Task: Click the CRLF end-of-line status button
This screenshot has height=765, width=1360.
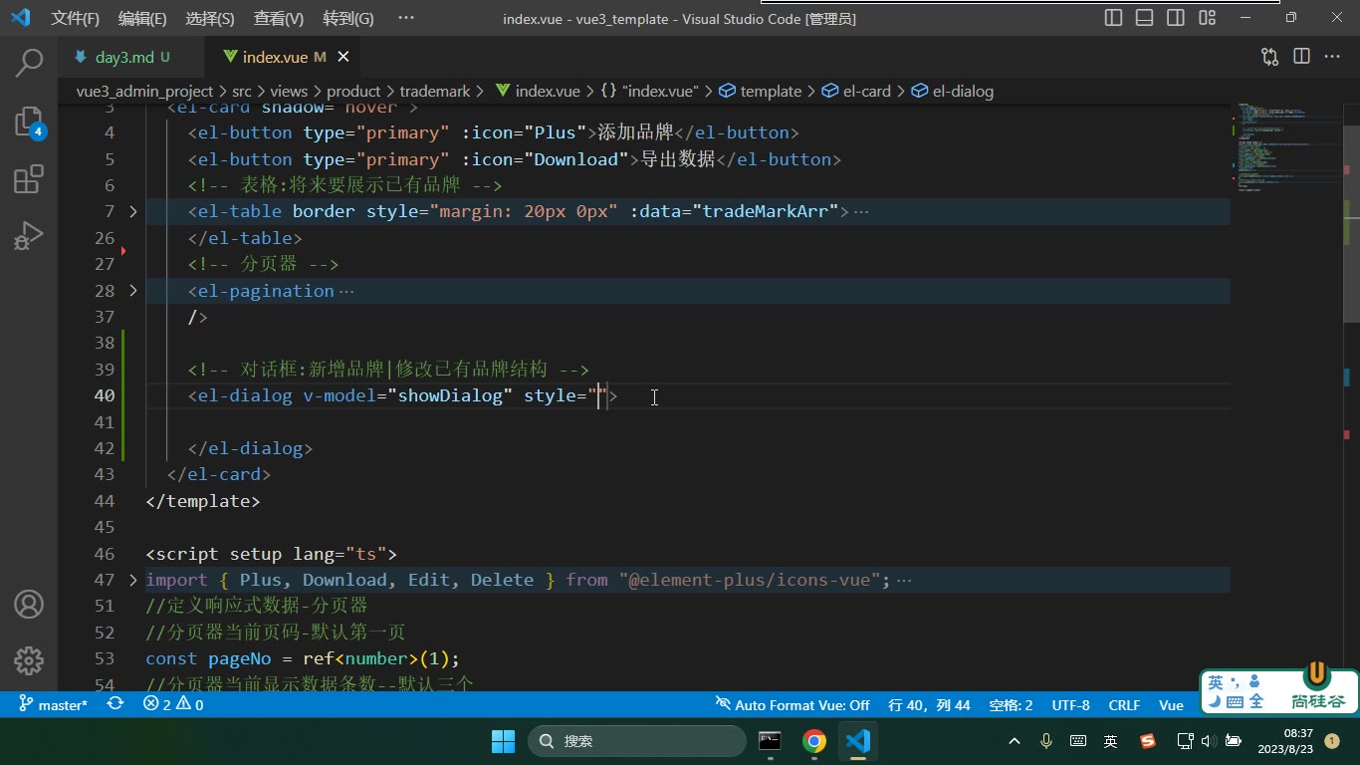Action: click(1124, 704)
